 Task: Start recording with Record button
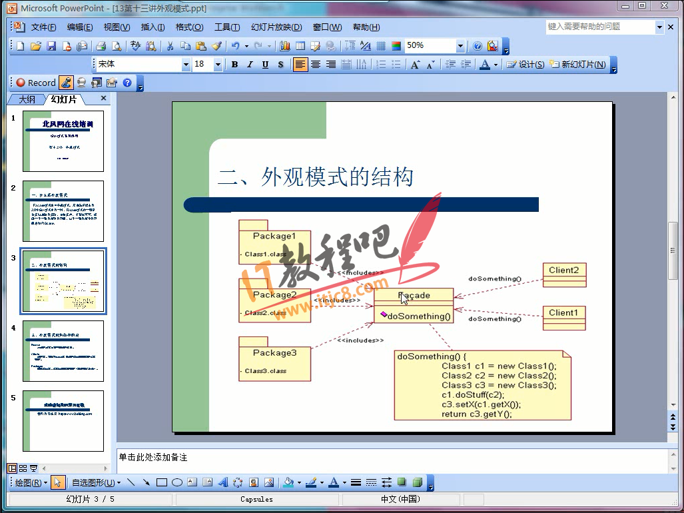click(36, 83)
